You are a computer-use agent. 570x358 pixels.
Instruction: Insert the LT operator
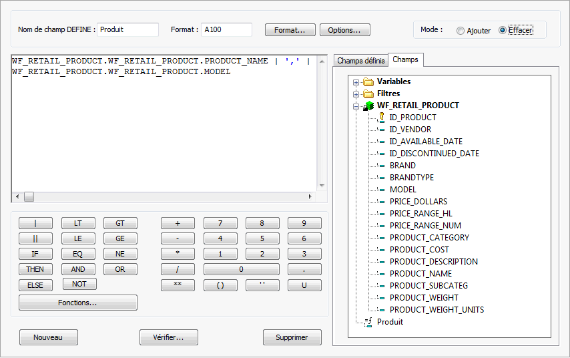(78, 223)
